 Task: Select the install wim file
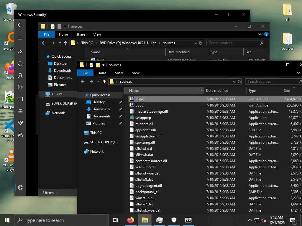[140, 99]
